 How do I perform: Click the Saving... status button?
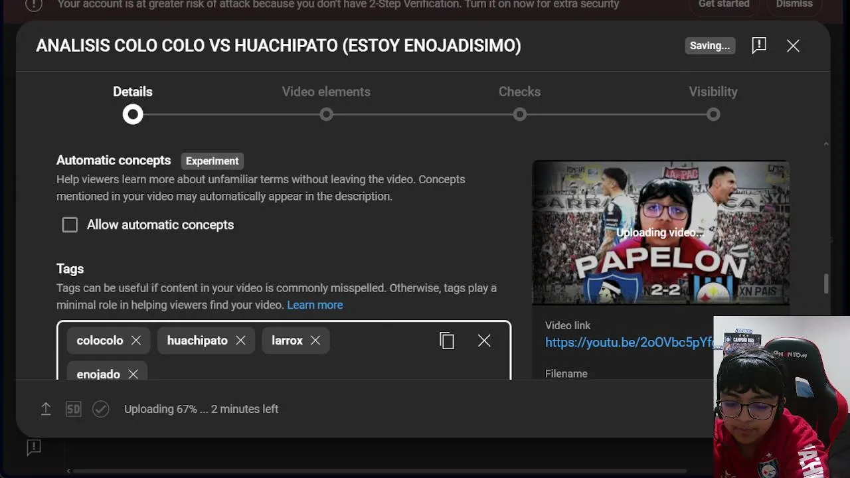(710, 46)
